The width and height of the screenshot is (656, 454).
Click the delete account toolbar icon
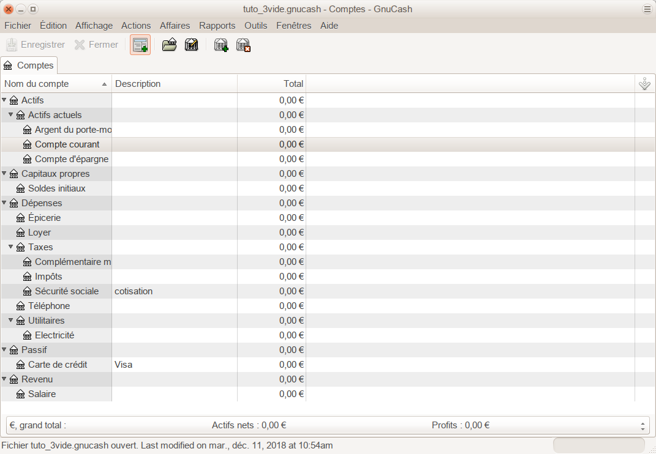tap(244, 45)
